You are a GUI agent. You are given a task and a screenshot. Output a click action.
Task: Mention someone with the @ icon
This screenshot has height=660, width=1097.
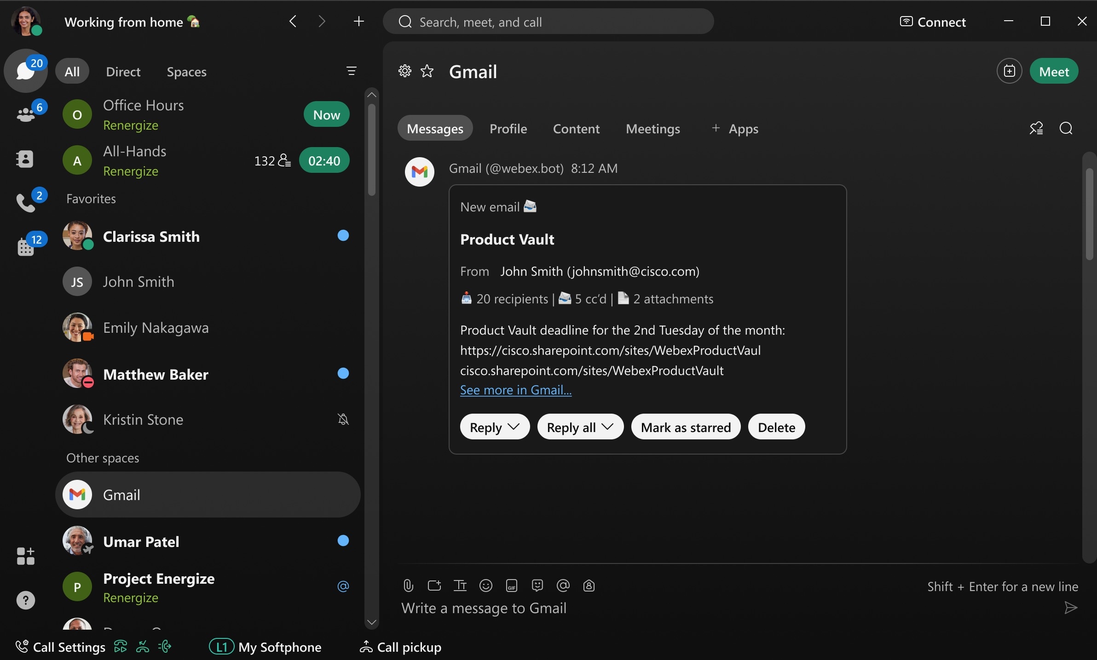tap(563, 586)
